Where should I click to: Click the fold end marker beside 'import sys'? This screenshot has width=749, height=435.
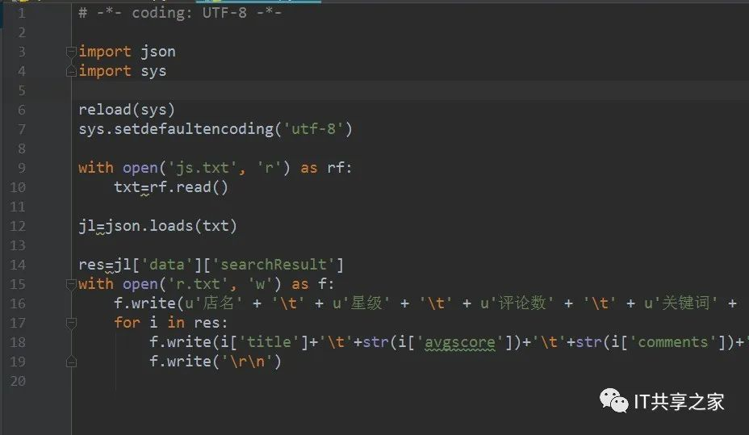click(x=71, y=71)
